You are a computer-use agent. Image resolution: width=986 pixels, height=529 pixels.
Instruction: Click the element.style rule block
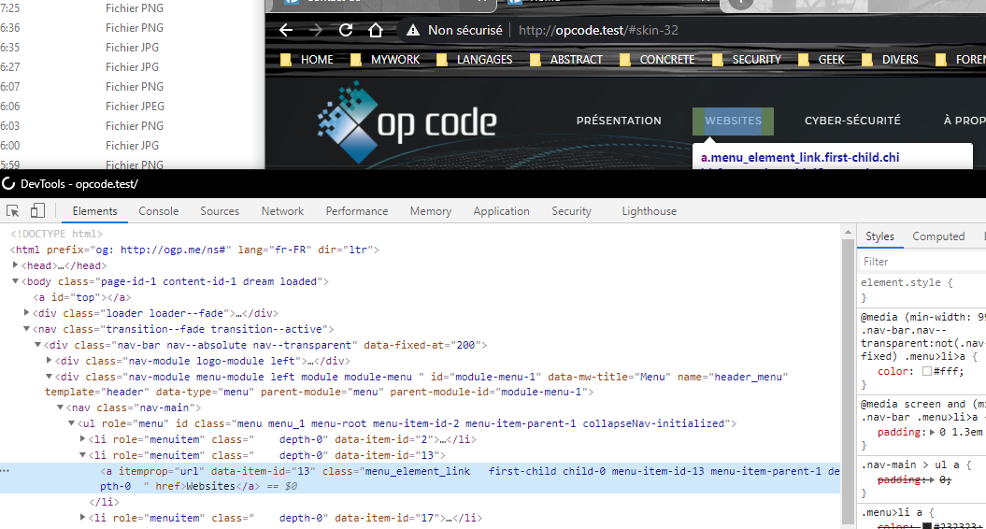tap(922, 290)
